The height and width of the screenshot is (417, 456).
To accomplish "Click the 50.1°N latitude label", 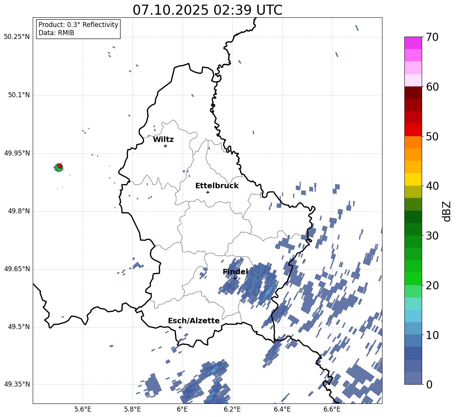I will pyautogui.click(x=18, y=95).
